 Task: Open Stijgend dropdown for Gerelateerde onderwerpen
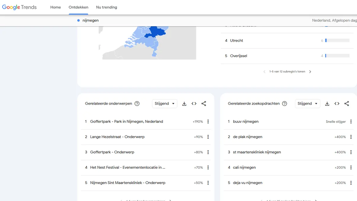[165, 104]
